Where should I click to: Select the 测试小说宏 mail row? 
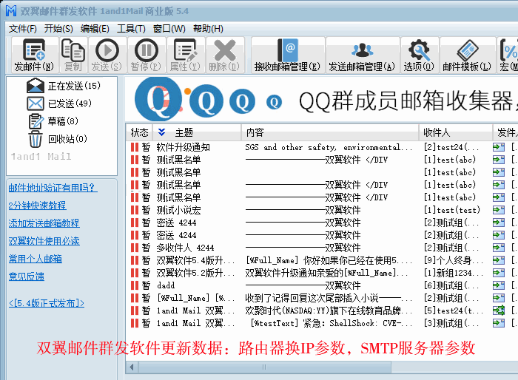(x=322, y=210)
